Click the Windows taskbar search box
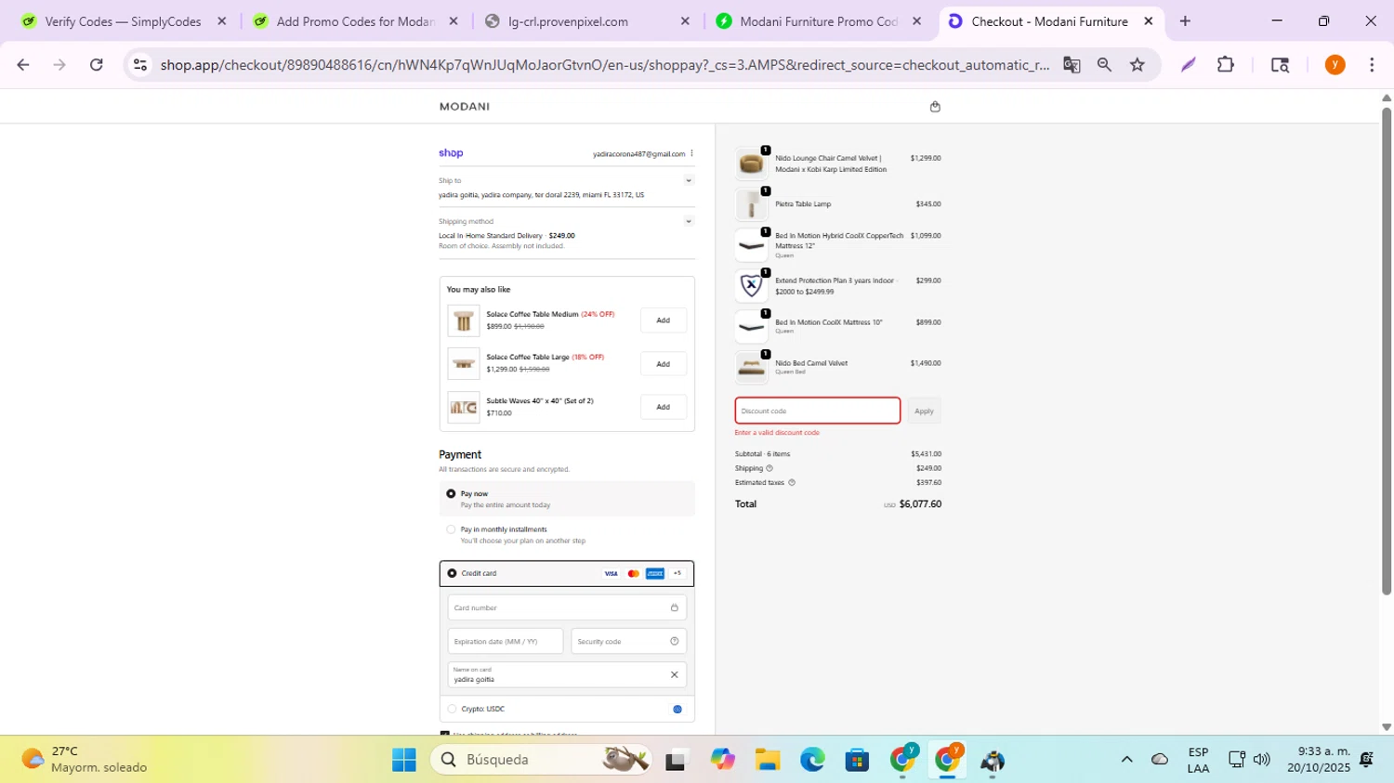The height and width of the screenshot is (783, 1394). [542, 761]
